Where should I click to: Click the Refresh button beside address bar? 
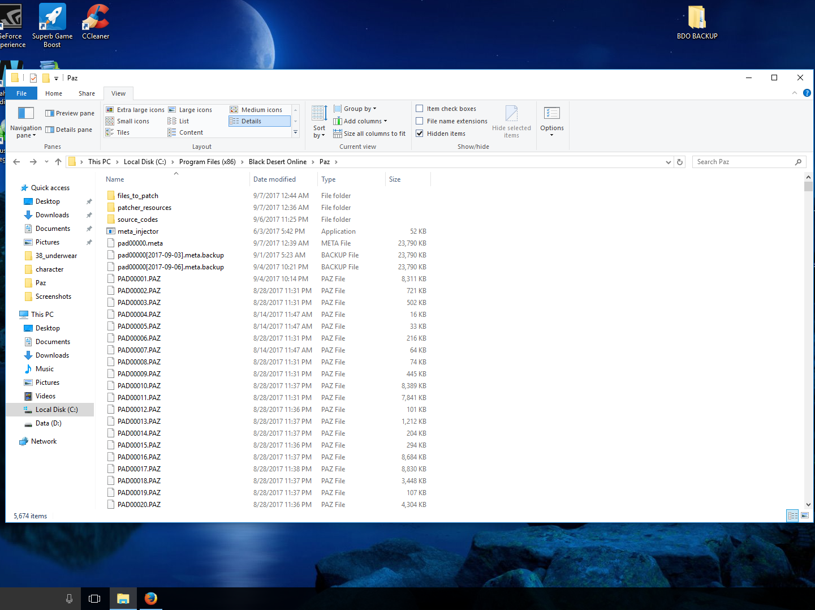tap(680, 162)
